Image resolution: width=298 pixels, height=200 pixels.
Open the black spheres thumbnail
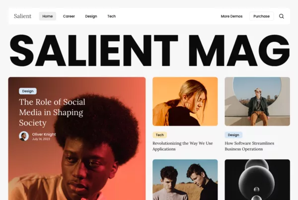click(257, 180)
